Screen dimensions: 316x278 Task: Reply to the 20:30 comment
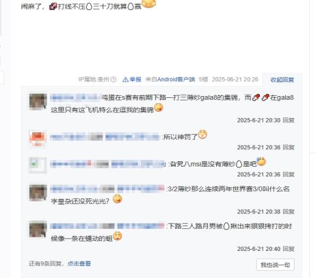coord(288,120)
